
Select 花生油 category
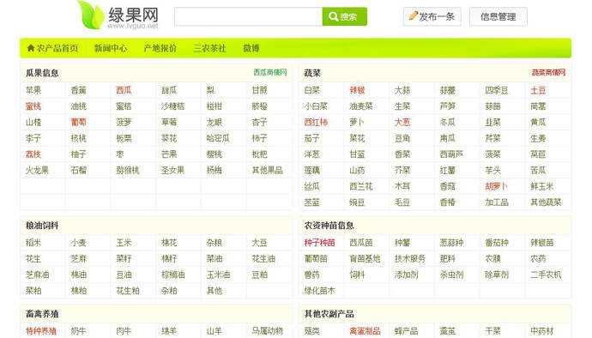tap(263, 259)
